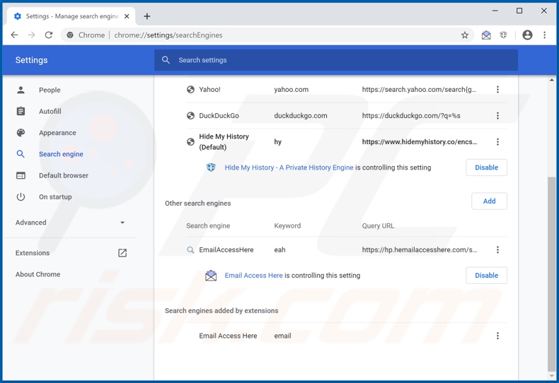Open the Email Access Here extension link

pos(253,276)
